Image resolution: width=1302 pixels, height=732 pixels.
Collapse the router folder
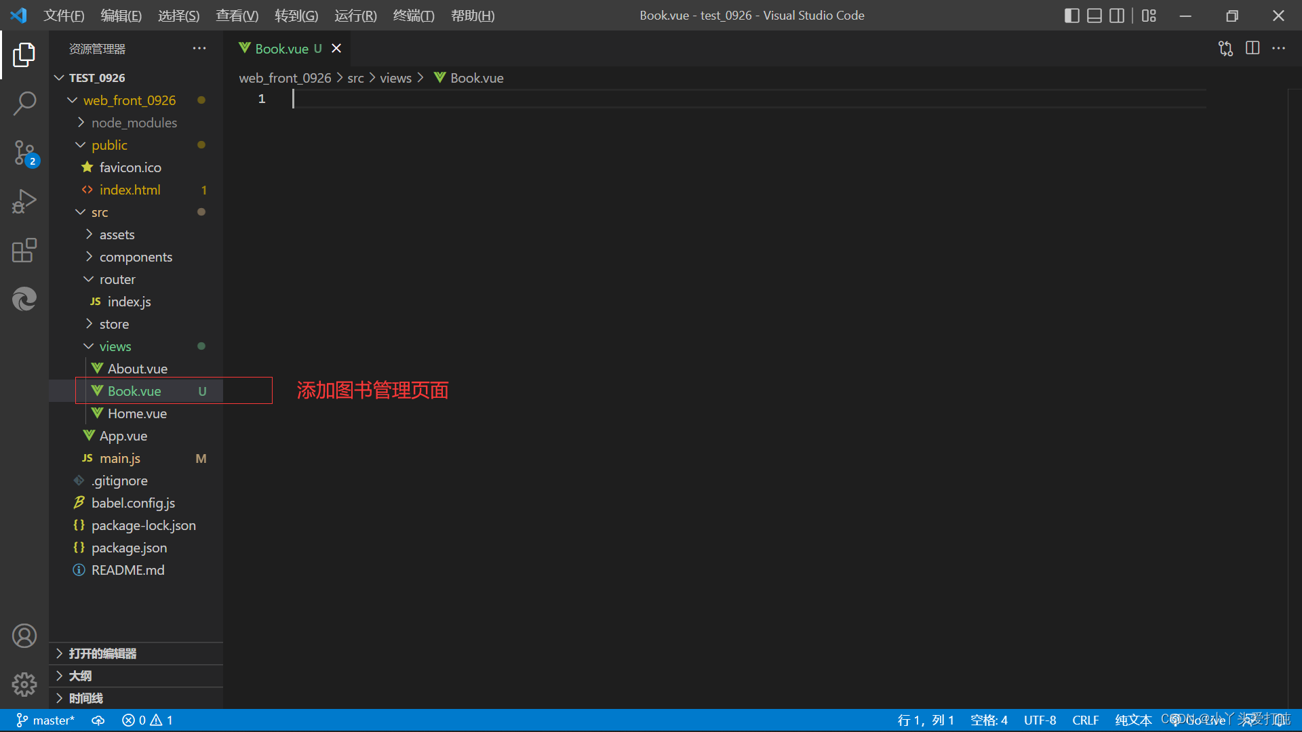[x=89, y=279]
